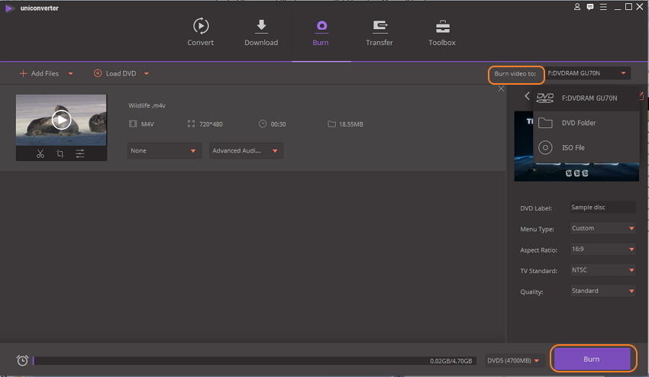Go to previous DVD template arrow
The width and height of the screenshot is (649, 377).
(x=527, y=96)
